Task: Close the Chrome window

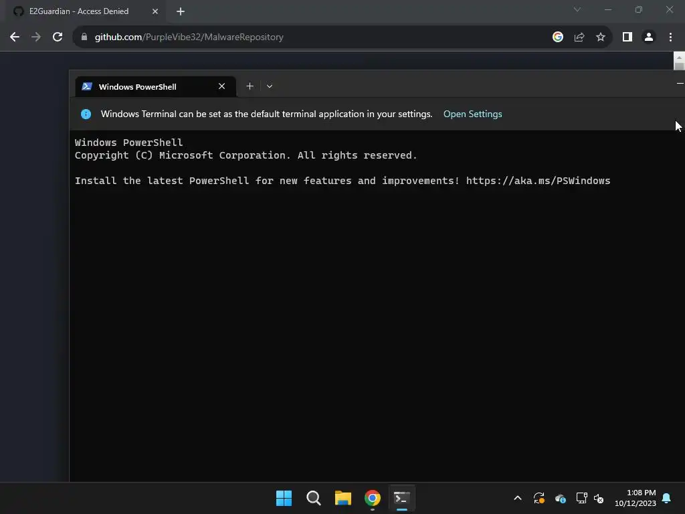Action: 669,9
